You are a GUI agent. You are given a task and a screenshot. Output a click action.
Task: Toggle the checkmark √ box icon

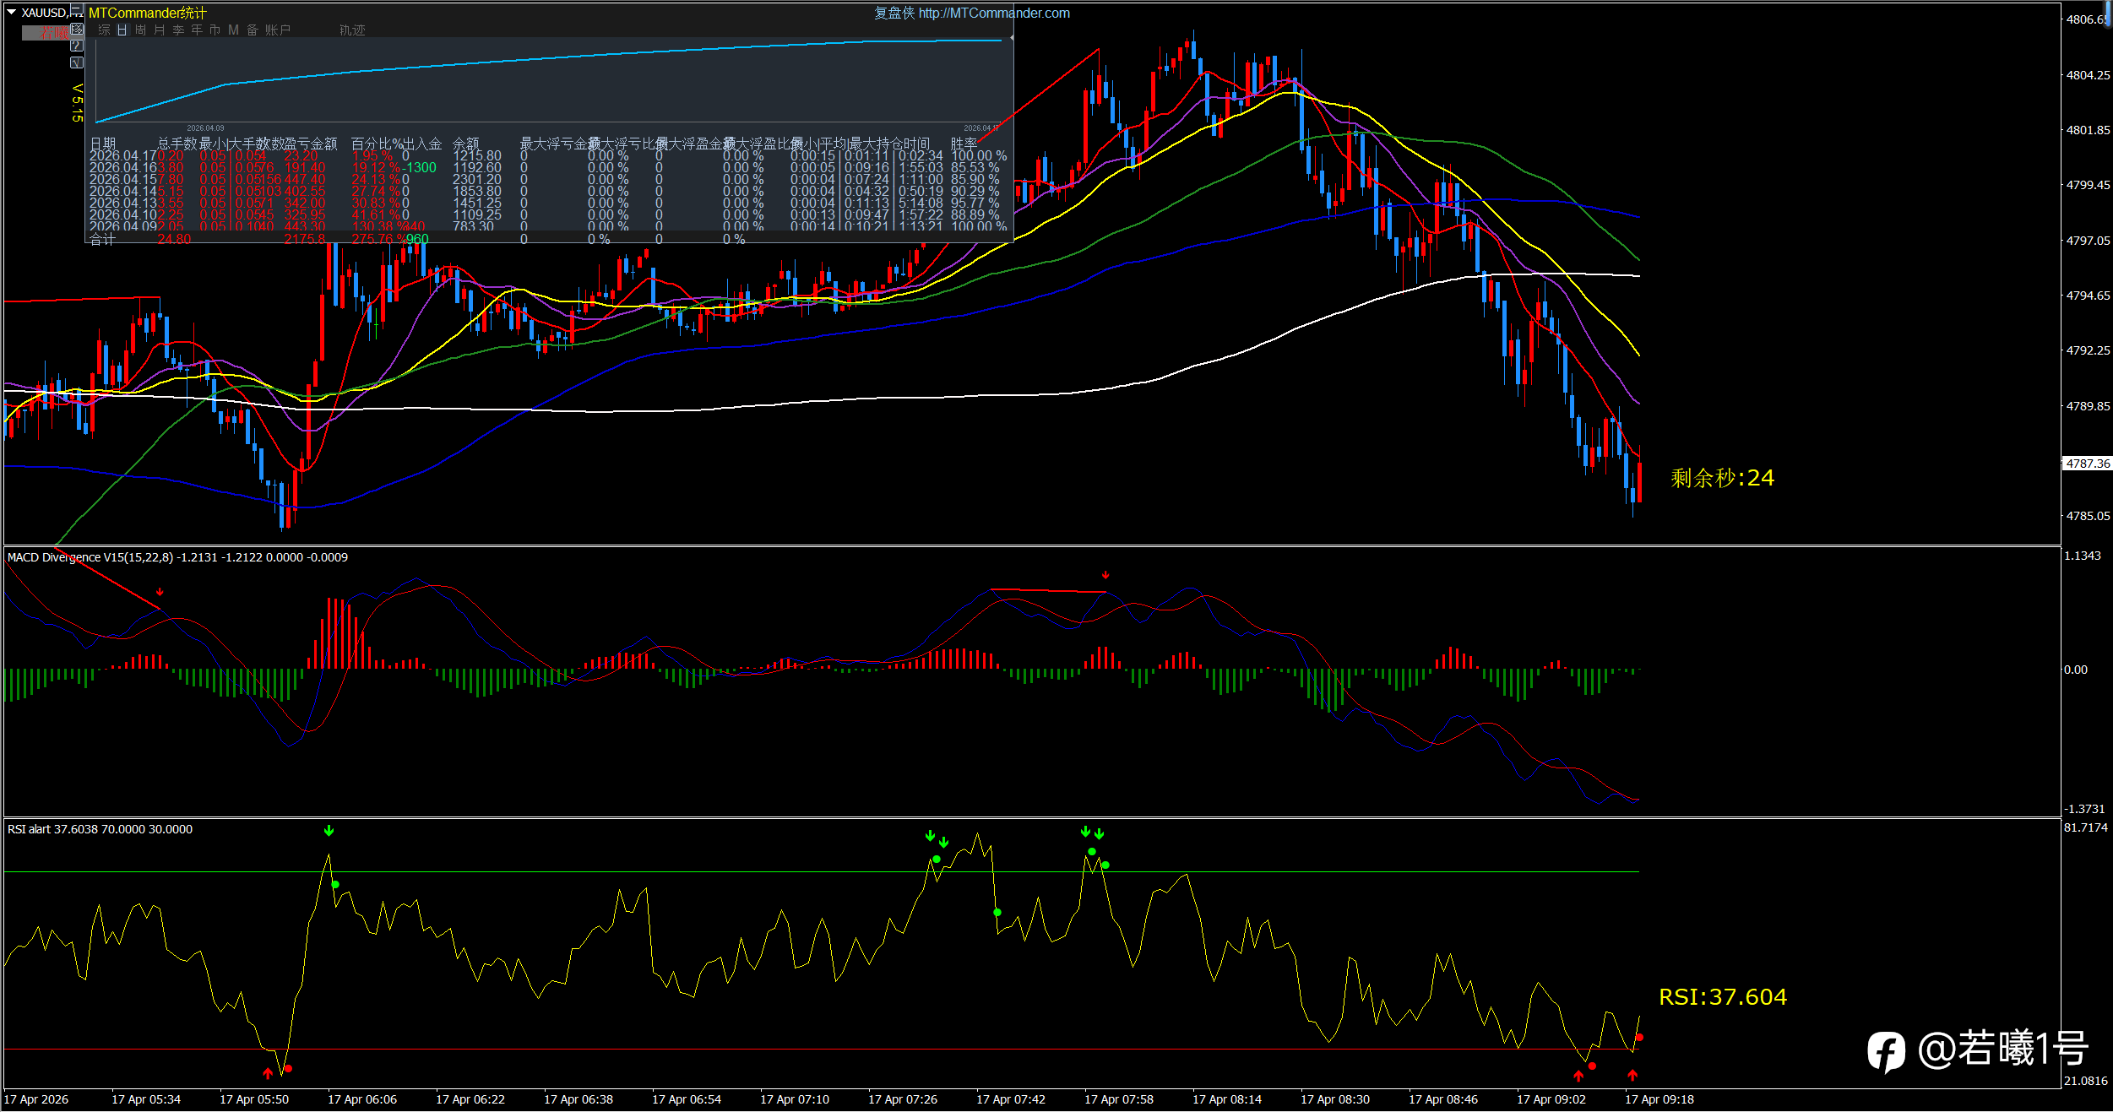77,62
